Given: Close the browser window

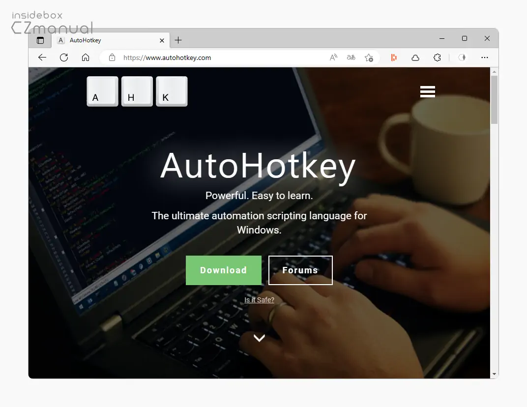Looking at the screenshot, I should [x=487, y=38].
